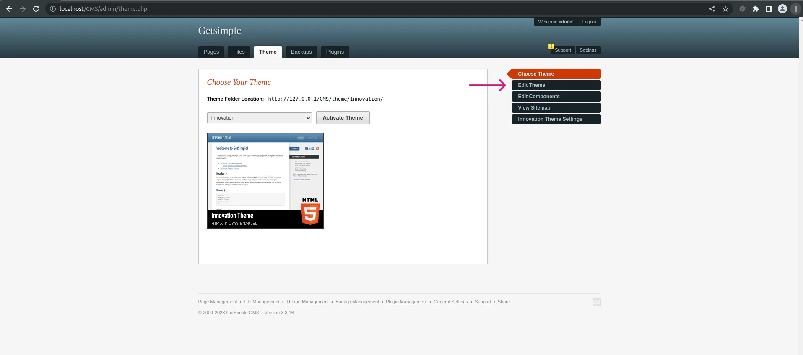Expand the Innovation theme dropdown
Screen dimensions: 803x355
coord(259,118)
